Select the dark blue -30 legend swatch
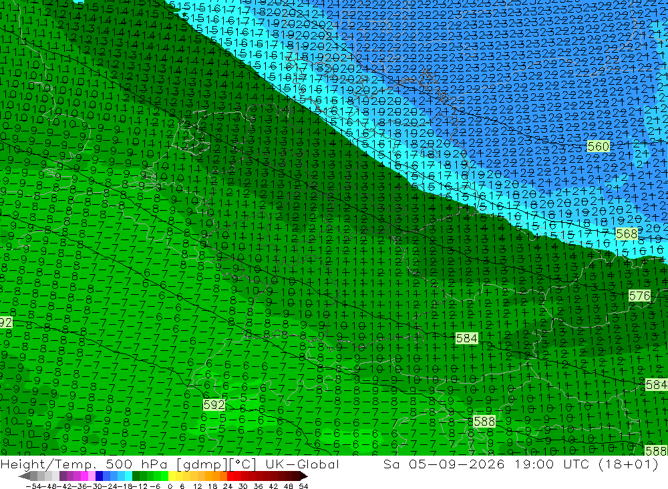The width and height of the screenshot is (668, 489). tap(99, 476)
